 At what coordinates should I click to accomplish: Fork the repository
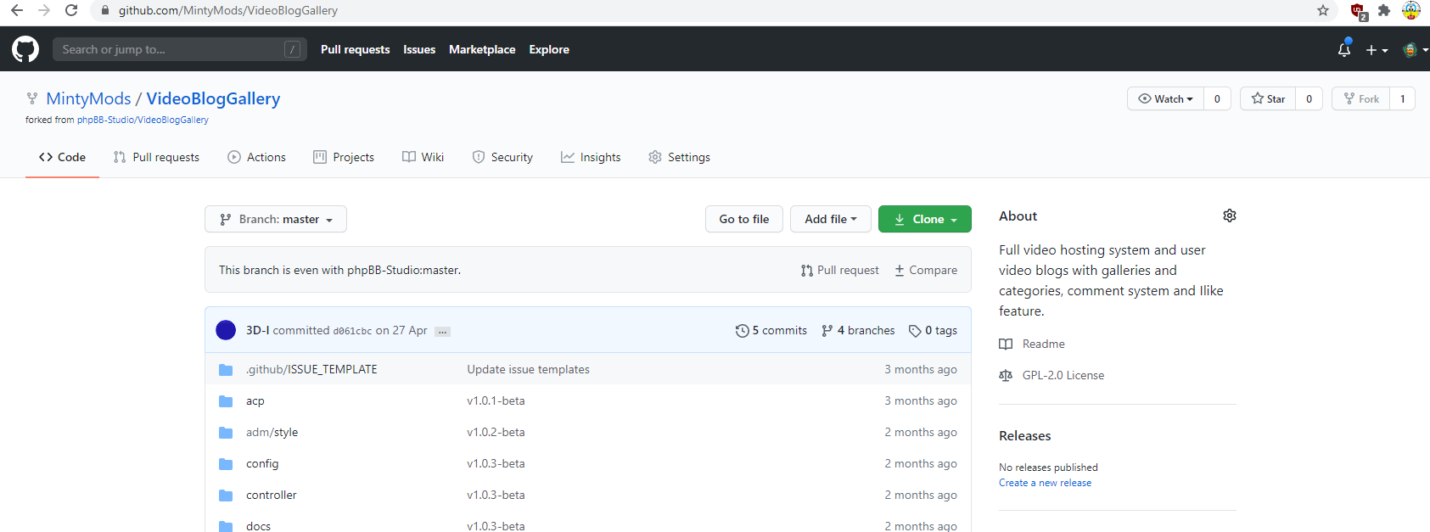1361,98
